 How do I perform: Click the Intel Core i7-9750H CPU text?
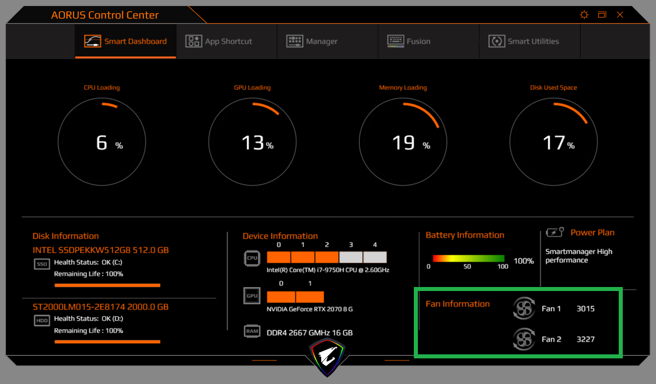pyautogui.click(x=328, y=270)
